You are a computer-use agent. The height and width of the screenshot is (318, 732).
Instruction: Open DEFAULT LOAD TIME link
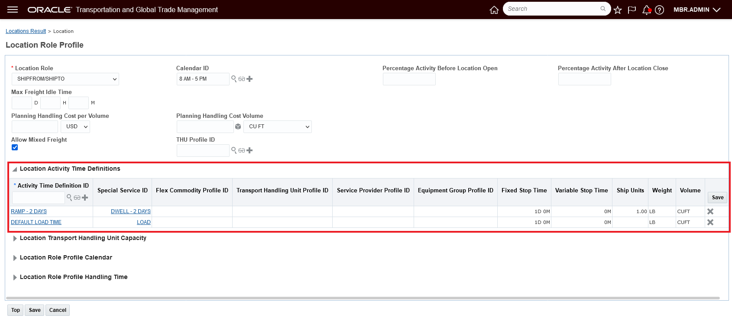pyautogui.click(x=36, y=222)
